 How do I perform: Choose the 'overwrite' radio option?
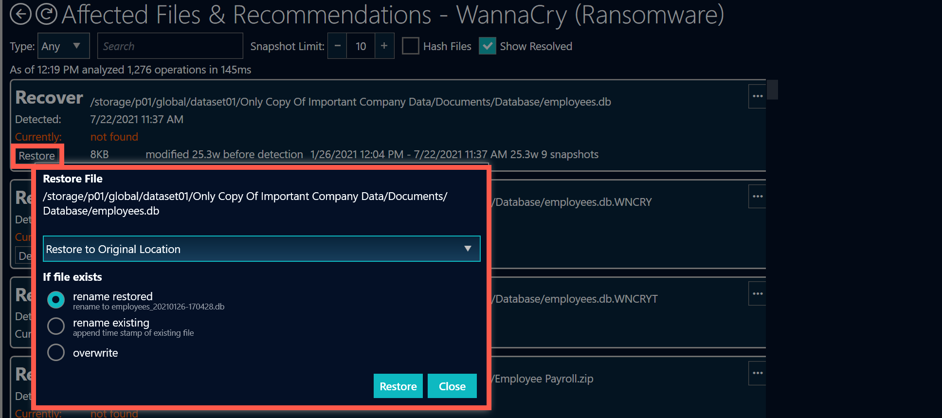(56, 352)
